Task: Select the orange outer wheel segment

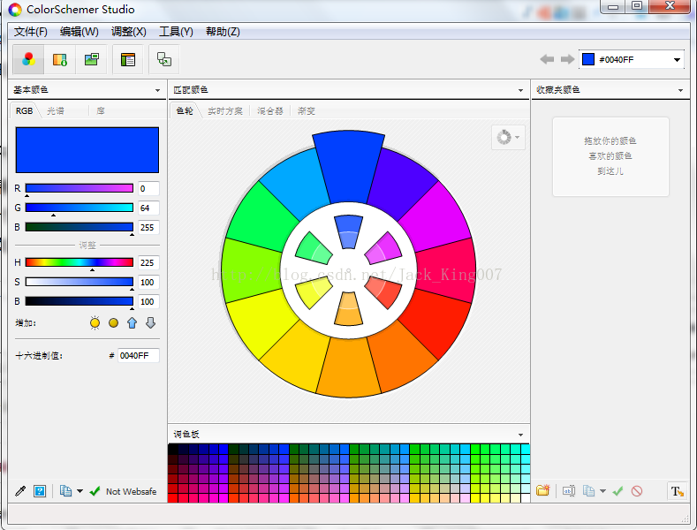Action: click(401, 361)
